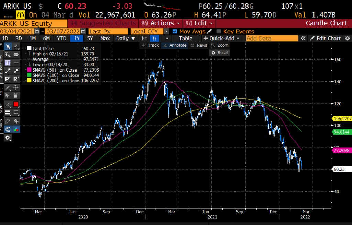Open end date calendar picker

pos(83,31)
